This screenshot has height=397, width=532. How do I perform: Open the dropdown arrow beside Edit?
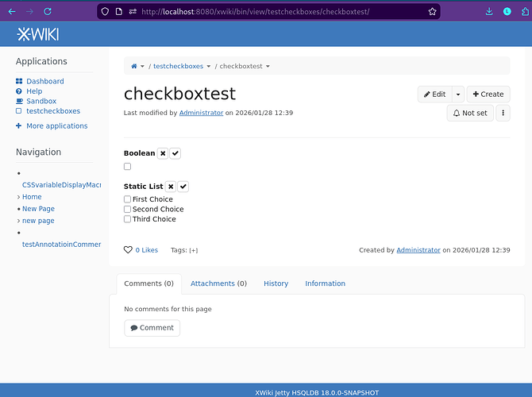pyautogui.click(x=458, y=94)
